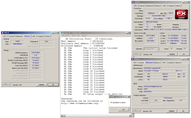Screen dimensions: 191x118
Task: Click the Manufacturer field ASUSTeK Computer INC.
Action: click(x=165, y=68)
